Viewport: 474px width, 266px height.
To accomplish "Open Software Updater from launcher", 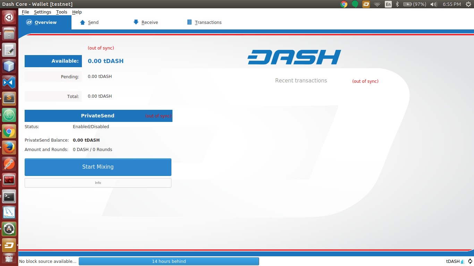I will click(9, 229).
